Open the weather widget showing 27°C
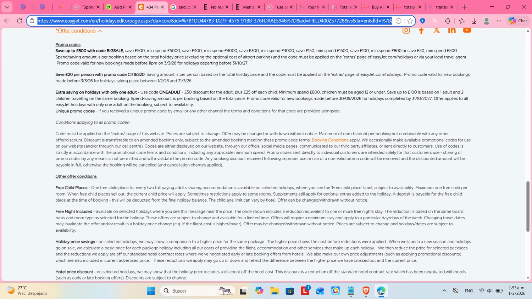532x299 pixels. click(28, 290)
